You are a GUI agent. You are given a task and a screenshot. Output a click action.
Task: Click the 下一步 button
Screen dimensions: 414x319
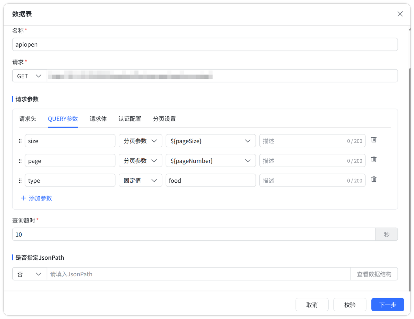tap(387, 305)
